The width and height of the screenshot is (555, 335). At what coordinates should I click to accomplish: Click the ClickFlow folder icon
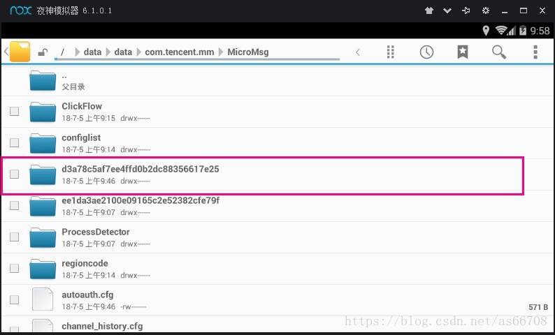pyautogui.click(x=43, y=112)
